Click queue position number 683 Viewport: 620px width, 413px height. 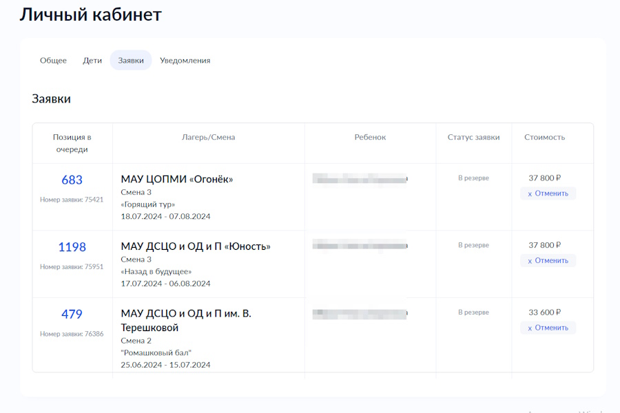[x=72, y=180]
